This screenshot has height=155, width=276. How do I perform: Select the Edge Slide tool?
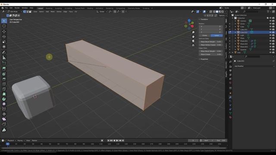click(4, 109)
